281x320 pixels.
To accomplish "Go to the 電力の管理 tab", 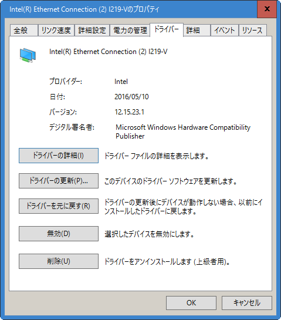I will [x=130, y=31].
